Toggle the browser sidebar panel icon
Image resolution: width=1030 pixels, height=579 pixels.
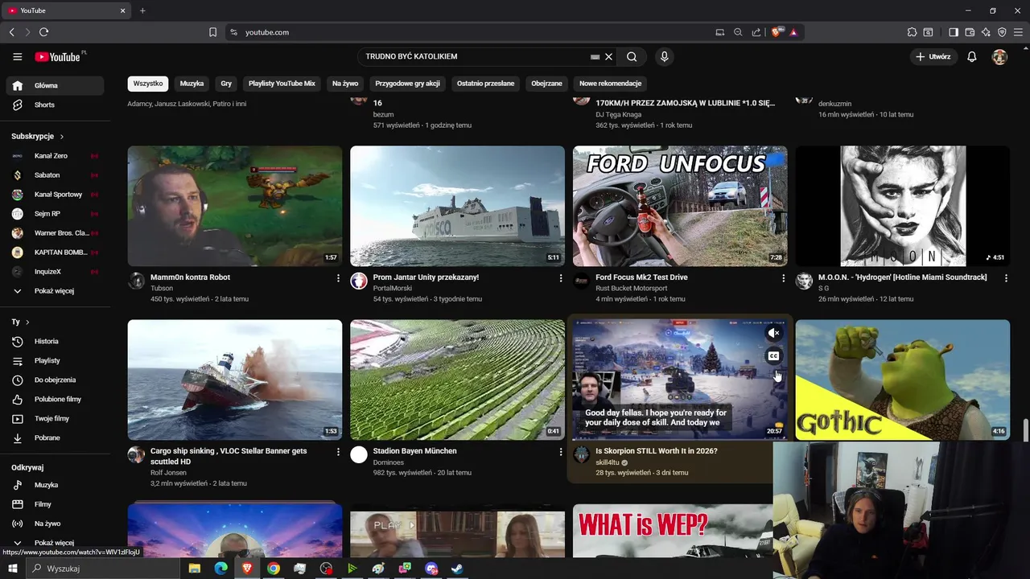[954, 32]
